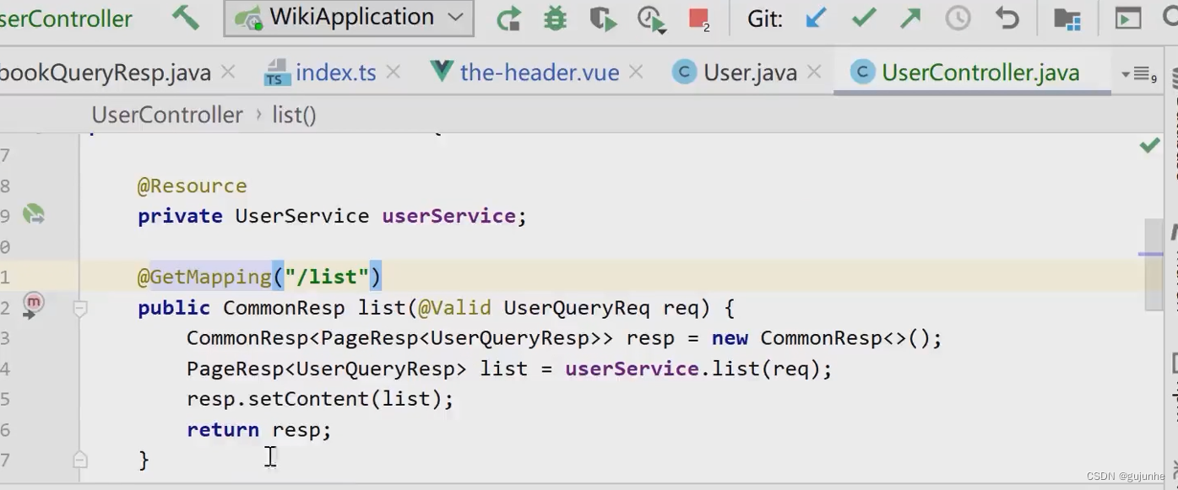Click userService.list(req) call
This screenshot has height=490, width=1178.
pyautogui.click(x=698, y=369)
